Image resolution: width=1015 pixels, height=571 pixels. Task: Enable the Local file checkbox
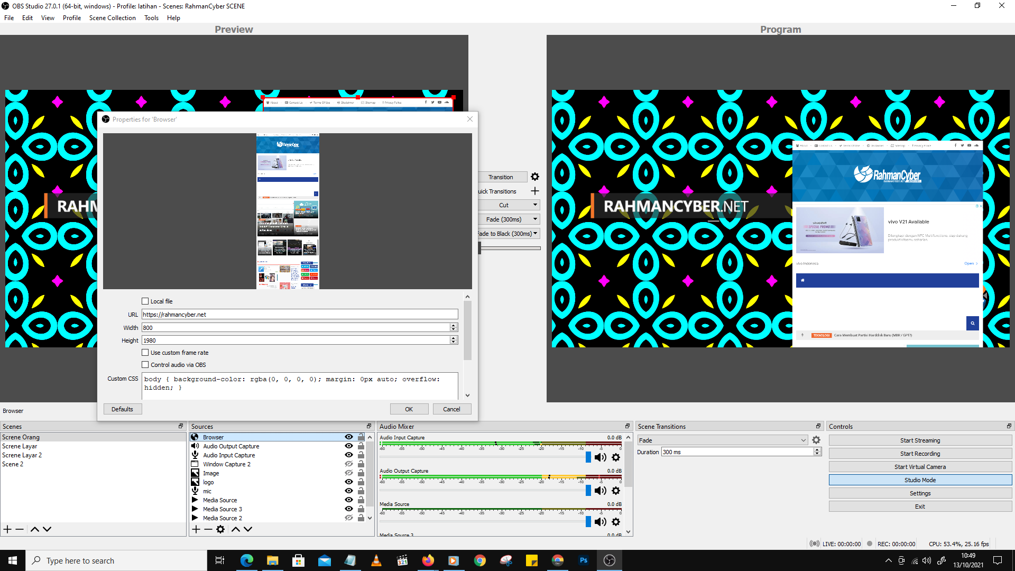(145, 301)
